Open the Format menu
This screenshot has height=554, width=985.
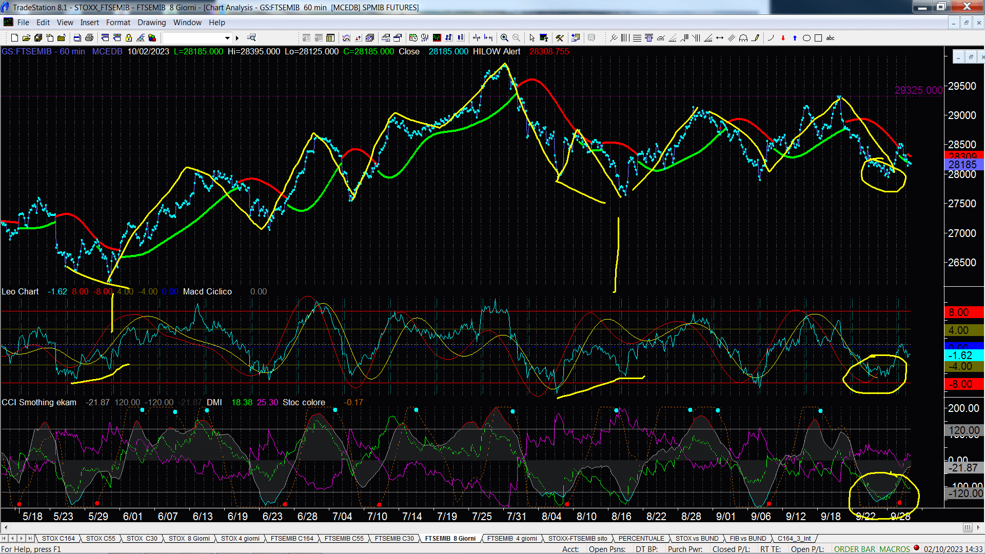pyautogui.click(x=118, y=23)
